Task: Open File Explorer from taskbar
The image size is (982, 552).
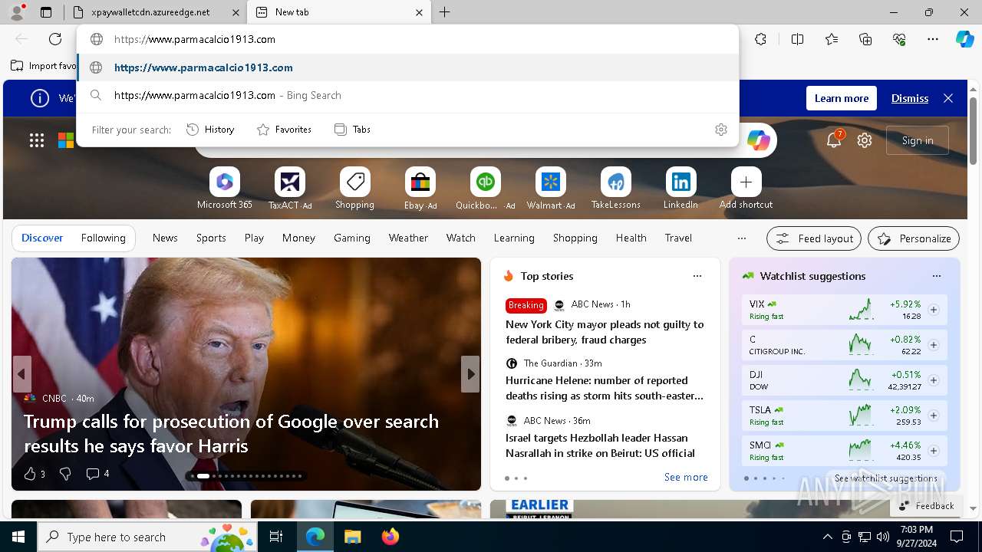Action: point(352,537)
